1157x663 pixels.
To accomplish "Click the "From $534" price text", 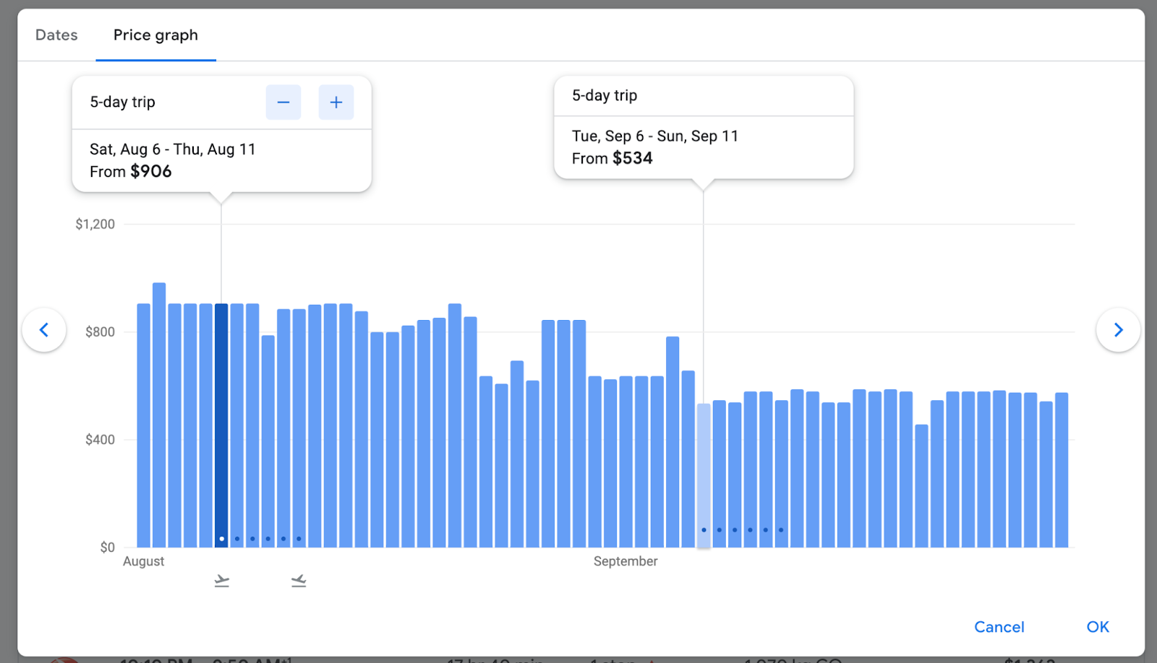I will coord(612,158).
